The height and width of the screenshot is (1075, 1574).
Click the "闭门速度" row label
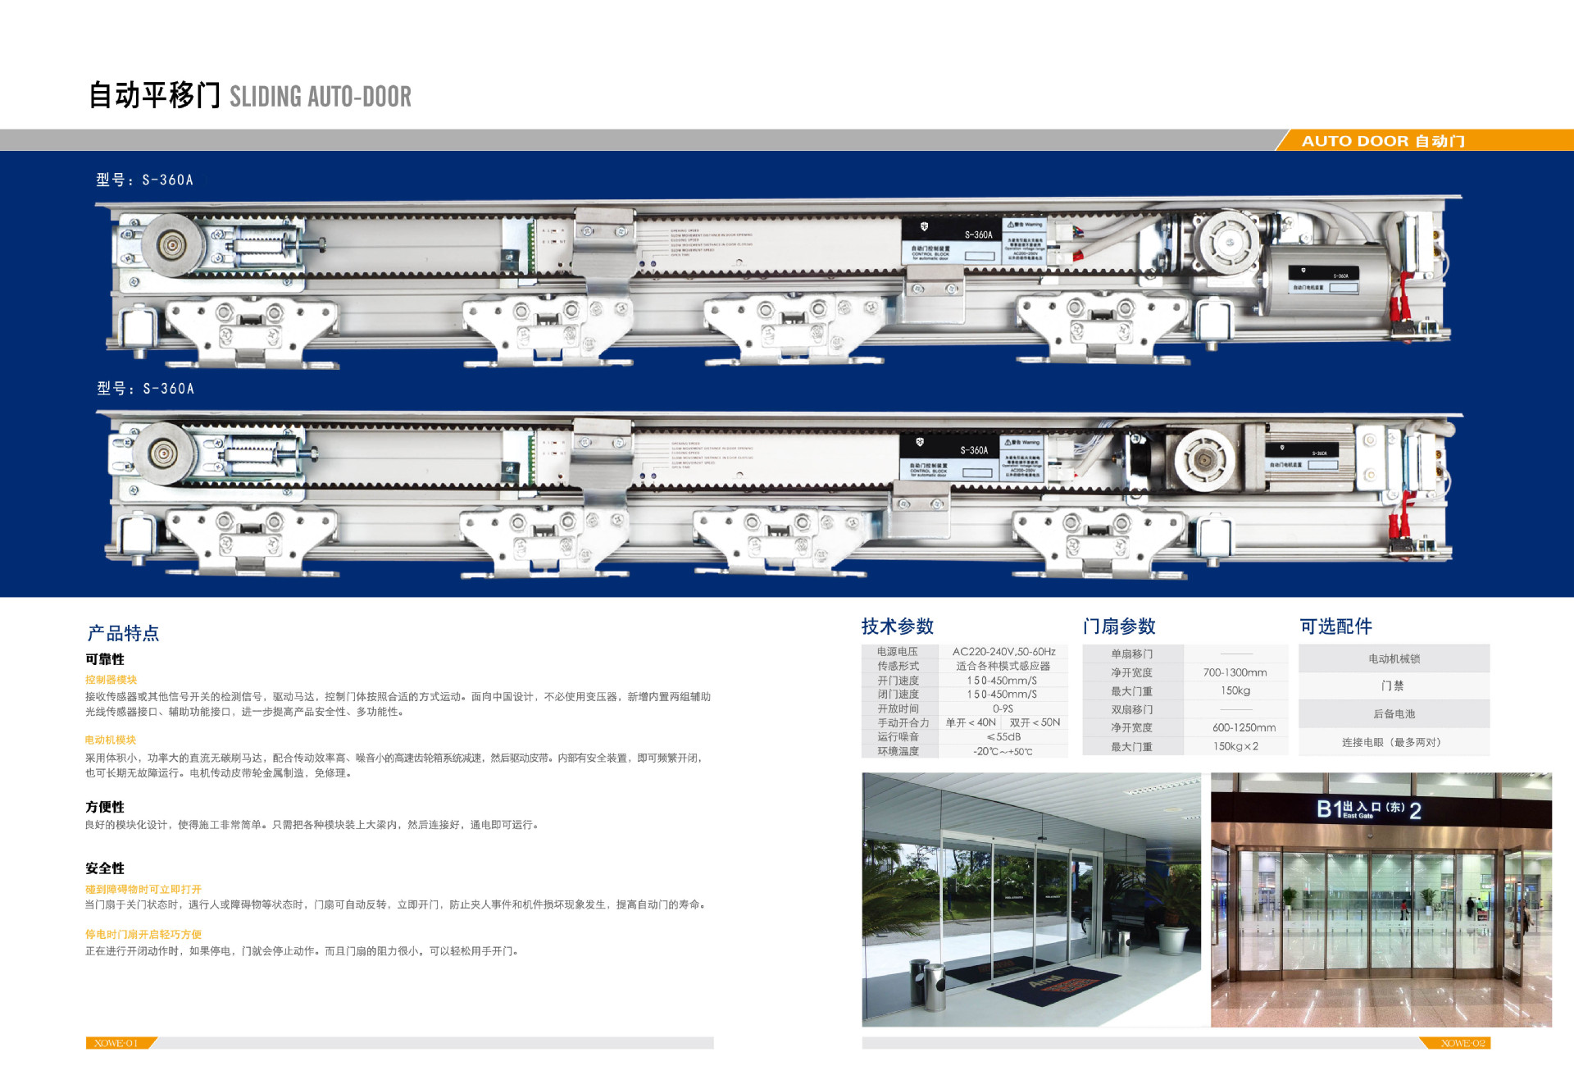(x=898, y=695)
